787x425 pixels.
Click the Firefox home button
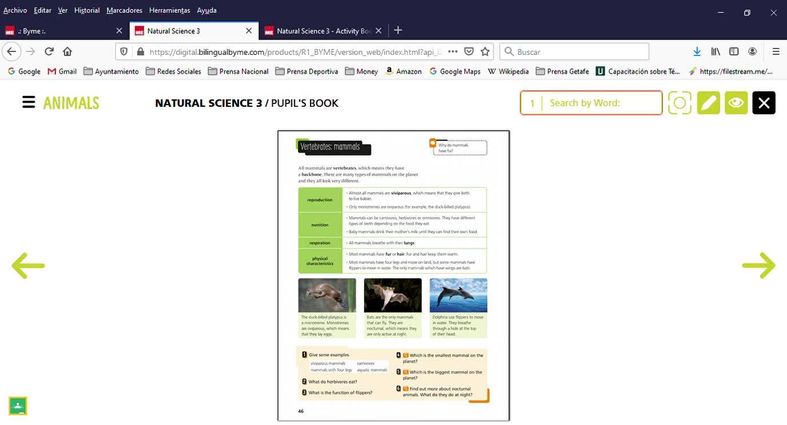67,51
